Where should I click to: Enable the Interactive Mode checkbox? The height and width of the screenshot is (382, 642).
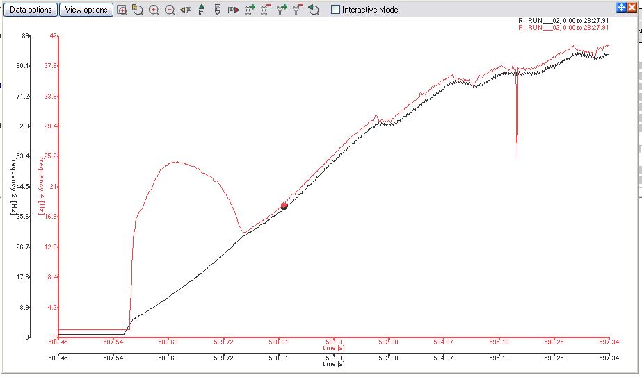[x=336, y=10]
